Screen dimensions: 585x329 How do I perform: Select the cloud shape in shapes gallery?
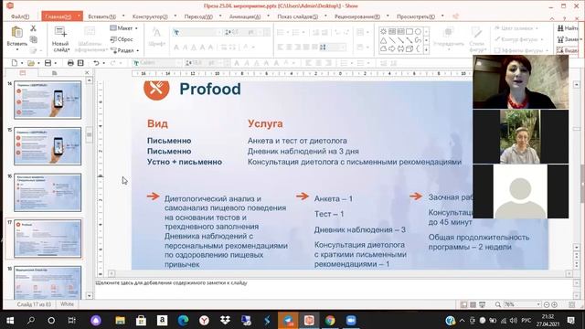click(383, 48)
